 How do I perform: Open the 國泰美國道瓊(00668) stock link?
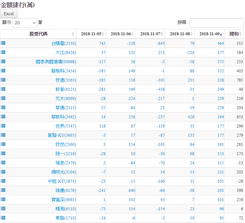pos(56,62)
